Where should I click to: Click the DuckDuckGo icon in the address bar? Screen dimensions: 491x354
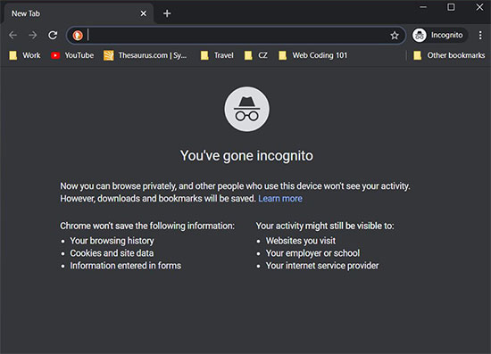pos(78,35)
